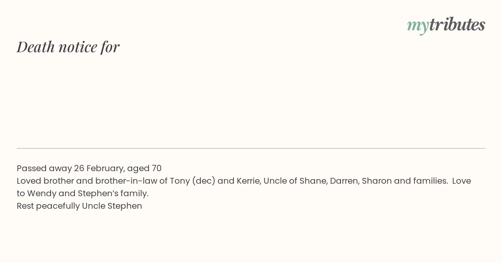Image resolution: width=502 pixels, height=263 pixels.
Task: Click the mytributes logo
Action: 446,25
